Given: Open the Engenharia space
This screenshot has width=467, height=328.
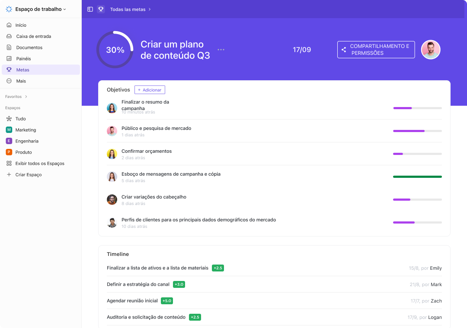Looking at the screenshot, I should coord(27,141).
